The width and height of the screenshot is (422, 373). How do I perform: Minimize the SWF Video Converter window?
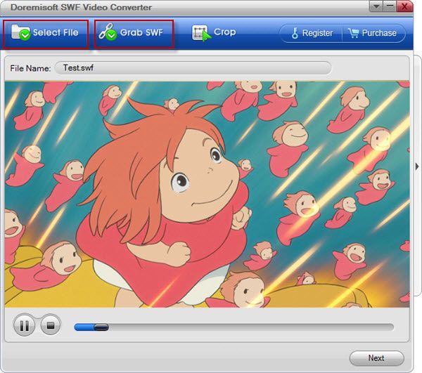click(390, 6)
